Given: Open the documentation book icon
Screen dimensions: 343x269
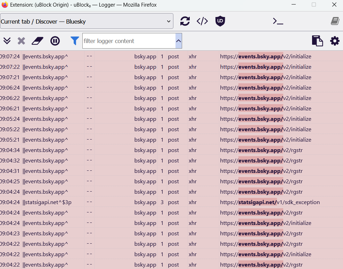Looking at the screenshot, I should [335, 21].
